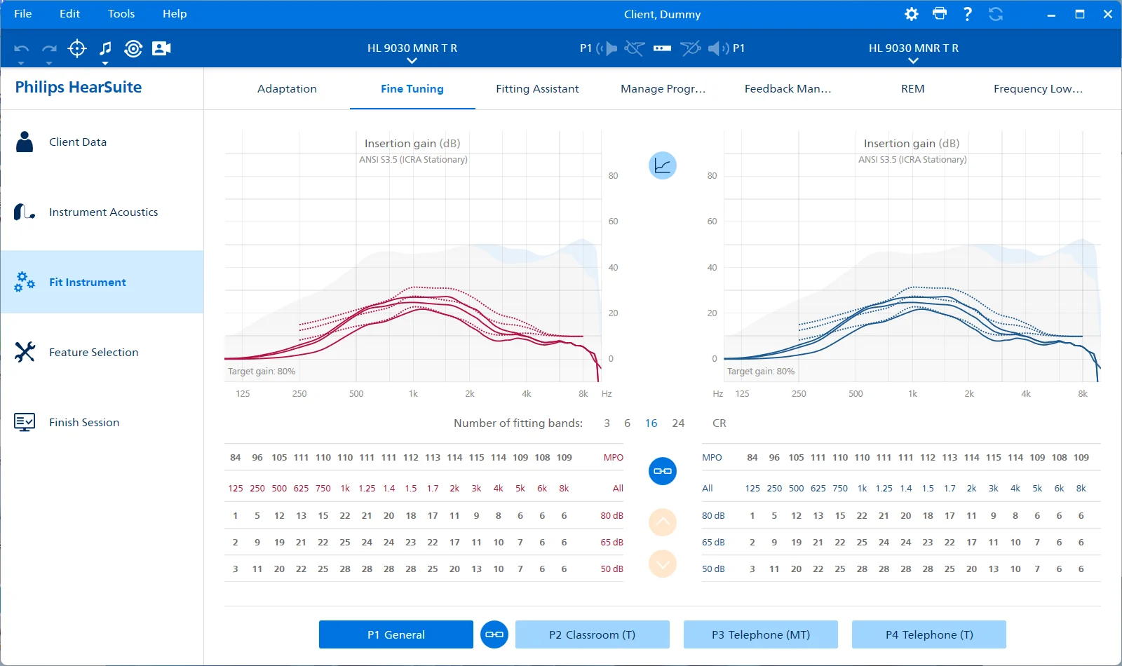The height and width of the screenshot is (666, 1122).
Task: Click the Redo arrow icon
Action: pyautogui.click(x=49, y=48)
